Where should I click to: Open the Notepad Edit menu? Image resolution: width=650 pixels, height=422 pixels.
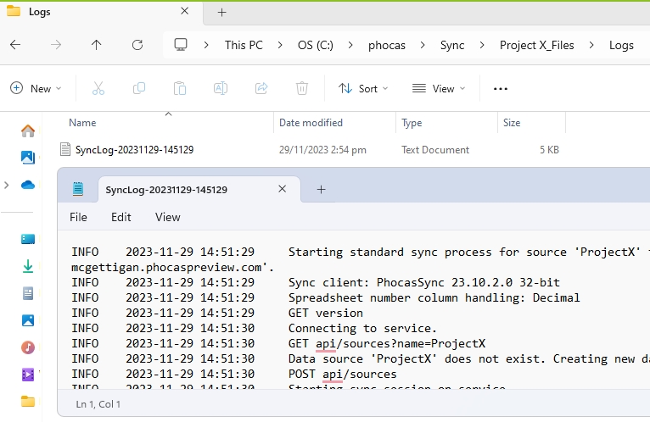click(120, 217)
